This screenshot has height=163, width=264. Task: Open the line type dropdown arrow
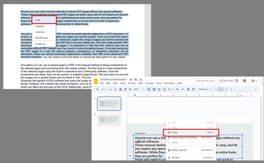(x=173, y=89)
